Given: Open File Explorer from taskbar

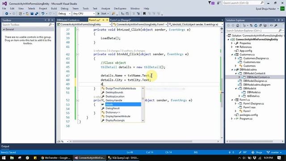Looking at the screenshot, I should (x=12, y=158).
